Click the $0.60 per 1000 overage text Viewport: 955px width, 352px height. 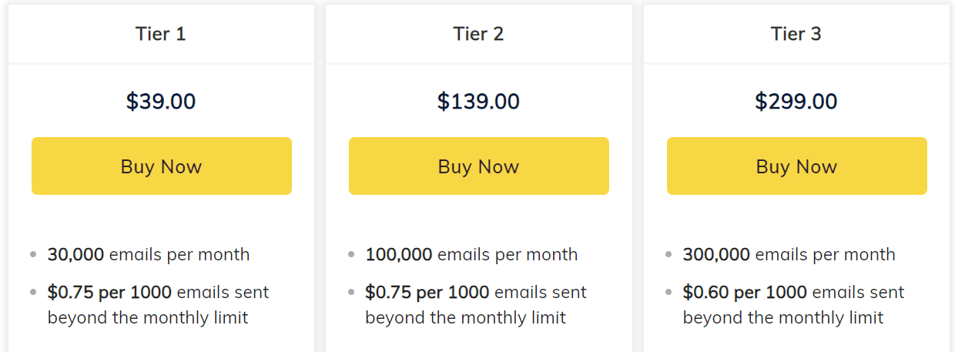click(x=745, y=293)
